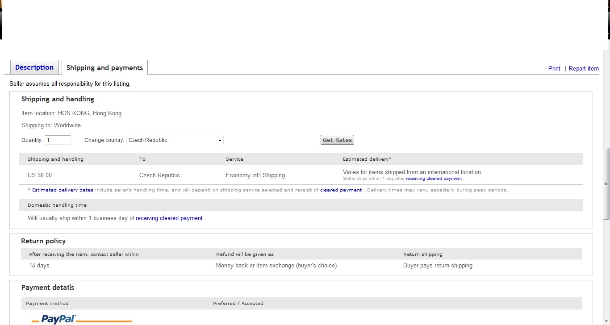Click the Estimated delivery column header
Image resolution: width=610 pixels, height=325 pixels.
367,159
